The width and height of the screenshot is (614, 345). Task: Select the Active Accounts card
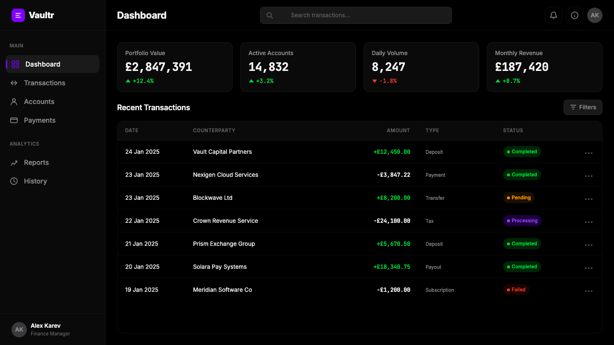click(298, 67)
